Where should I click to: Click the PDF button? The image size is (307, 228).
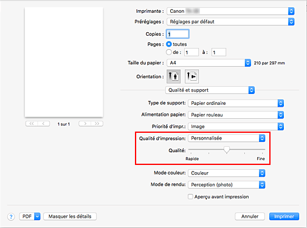point(27,216)
